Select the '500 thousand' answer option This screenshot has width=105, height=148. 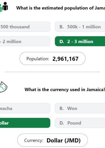(x=25, y=27)
